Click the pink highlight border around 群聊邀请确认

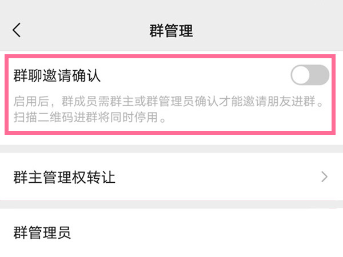pos(170,57)
